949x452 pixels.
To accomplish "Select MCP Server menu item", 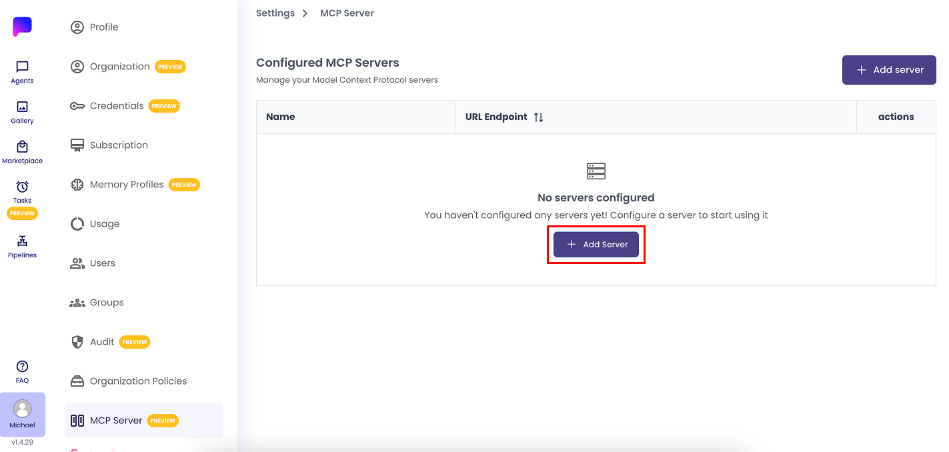I will click(x=144, y=421).
